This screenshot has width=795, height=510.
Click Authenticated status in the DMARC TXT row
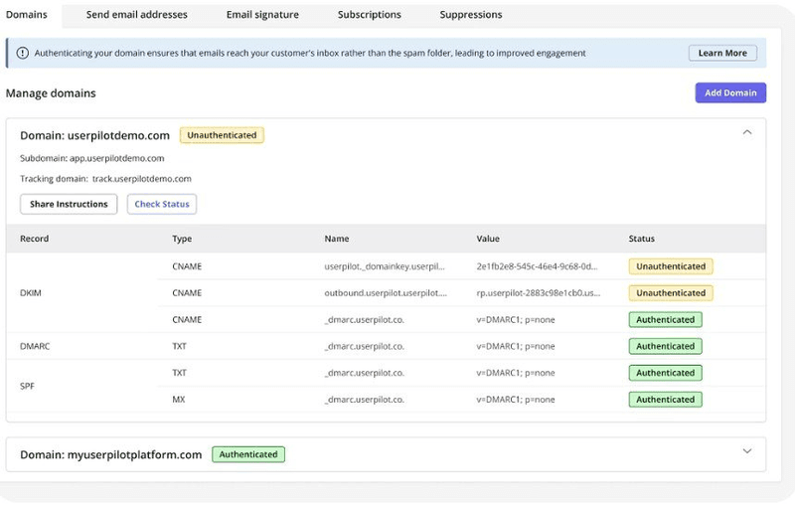click(665, 346)
